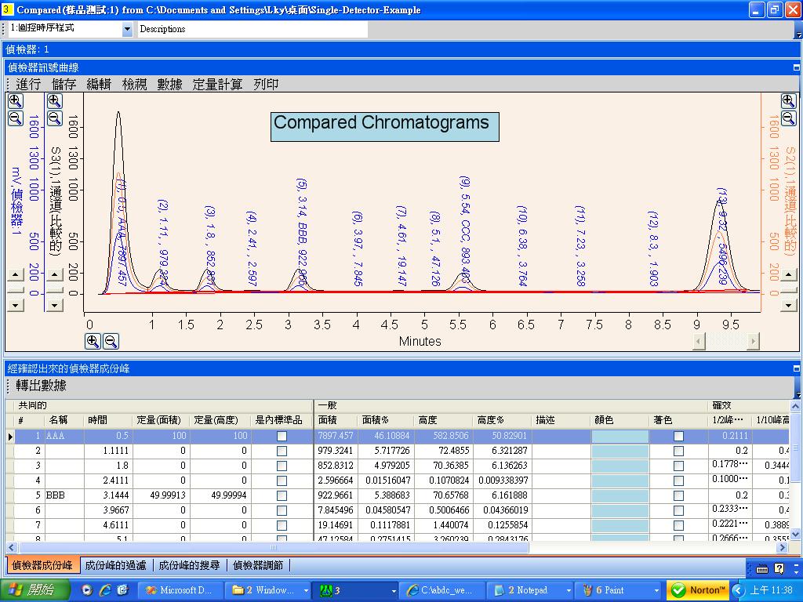Image resolution: width=803 pixels, height=602 pixels.
Task: Open the 1:圖控時序程式 dropdown arrow
Action: (x=128, y=29)
